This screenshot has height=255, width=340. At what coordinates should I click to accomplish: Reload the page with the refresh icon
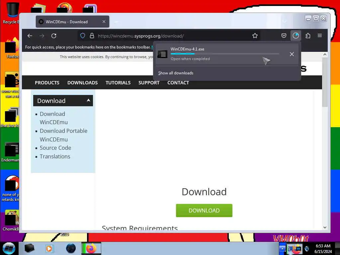click(x=54, y=36)
